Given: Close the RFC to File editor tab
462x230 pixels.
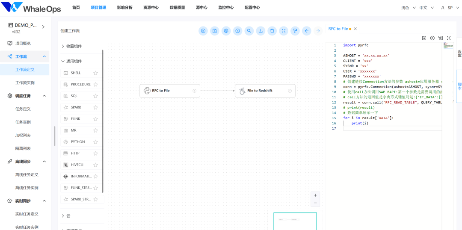Looking at the screenshot, I should click(355, 29).
